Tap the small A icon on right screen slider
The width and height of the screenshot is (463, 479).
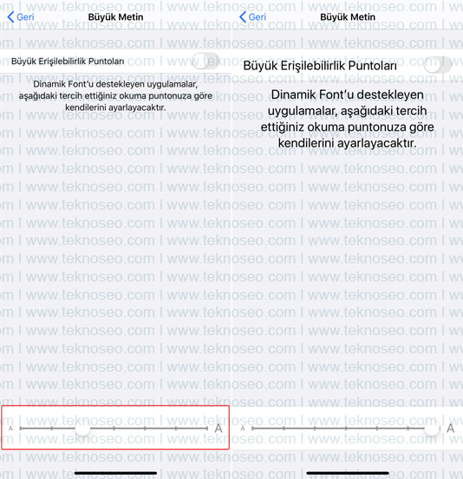pyautogui.click(x=243, y=428)
